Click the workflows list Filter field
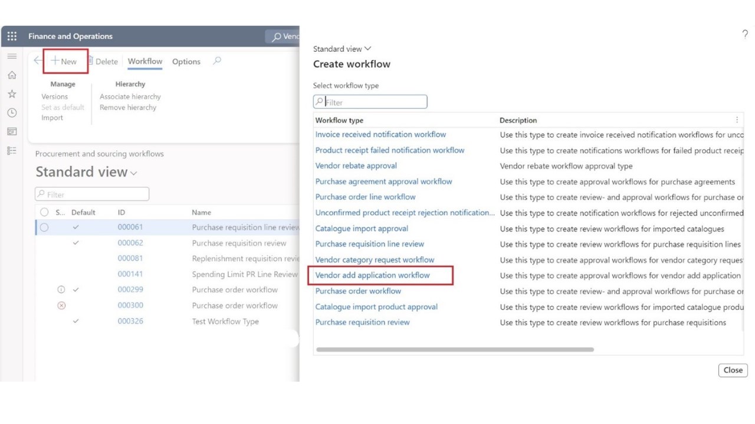 pyautogui.click(x=92, y=194)
